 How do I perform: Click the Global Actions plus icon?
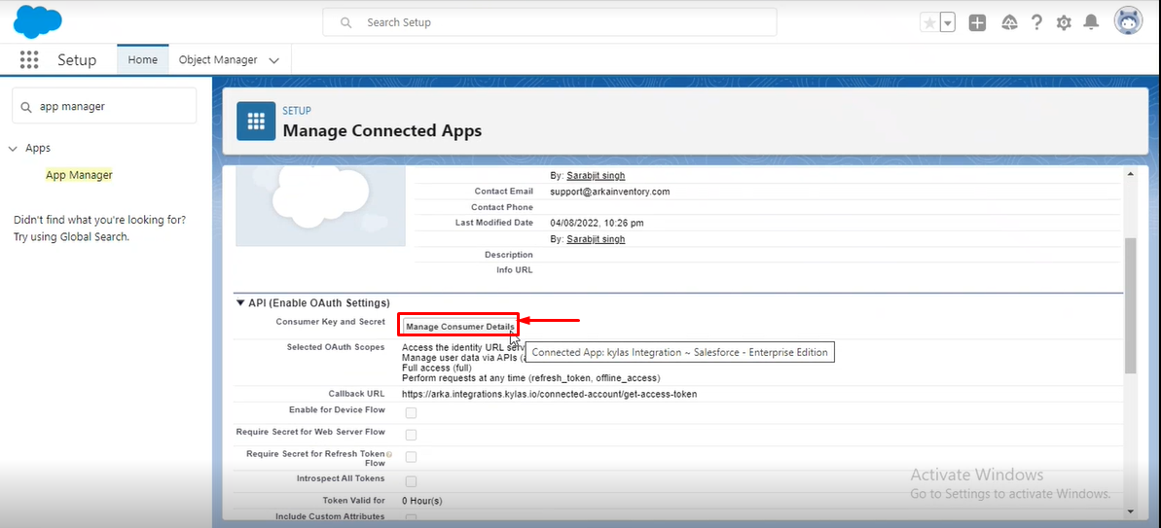pyautogui.click(x=977, y=23)
